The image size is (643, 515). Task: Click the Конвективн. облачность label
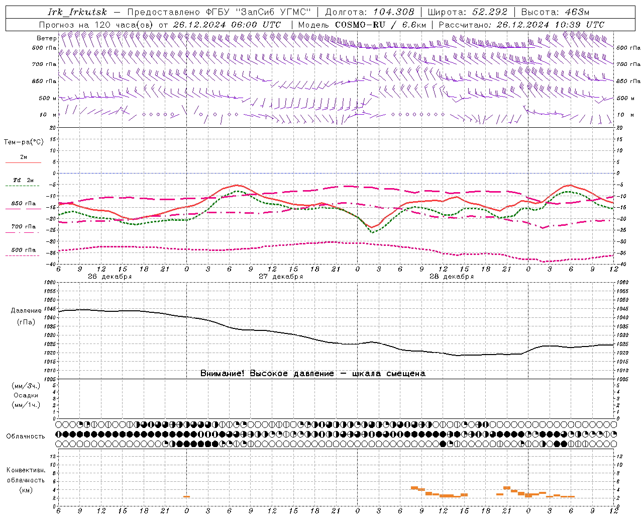point(26,475)
